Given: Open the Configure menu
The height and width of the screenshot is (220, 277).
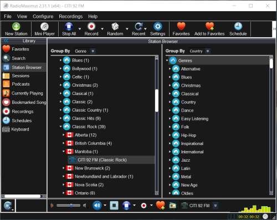Looking at the screenshot, I should [43, 17].
